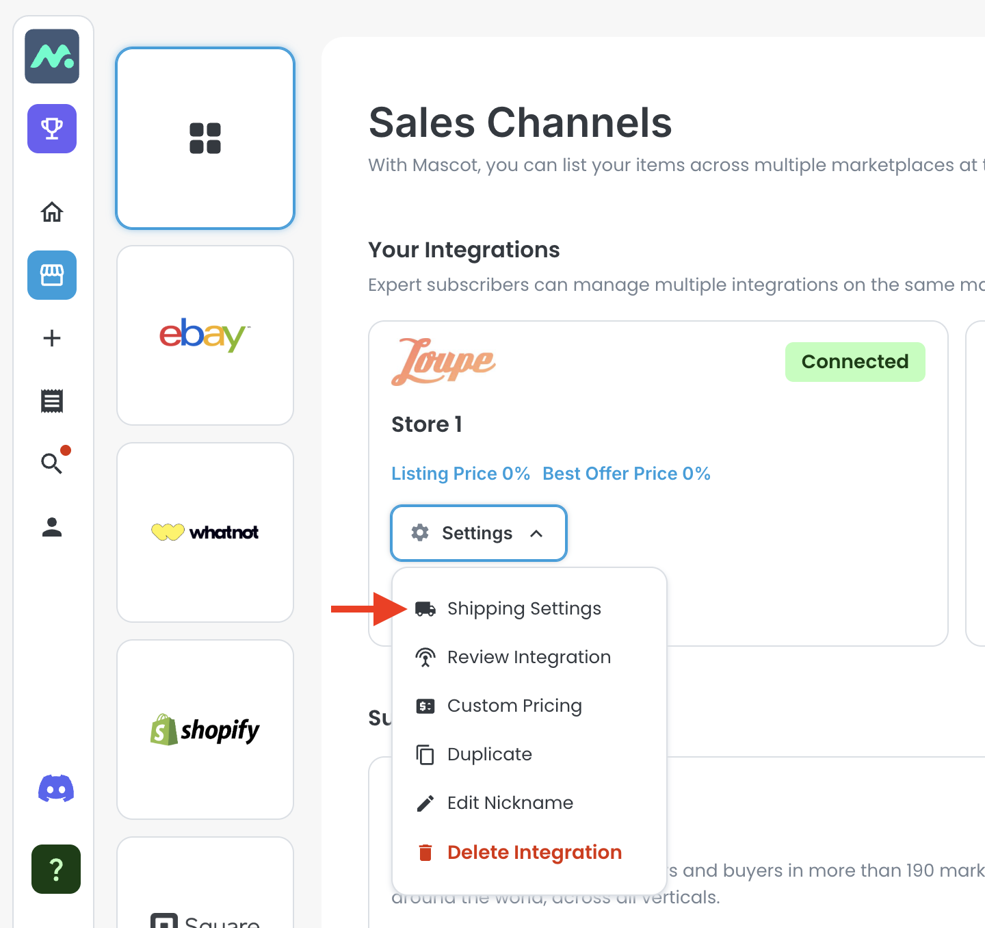This screenshot has width=985, height=928.
Task: Click the Best Offer Price 0% link
Action: pyautogui.click(x=626, y=474)
